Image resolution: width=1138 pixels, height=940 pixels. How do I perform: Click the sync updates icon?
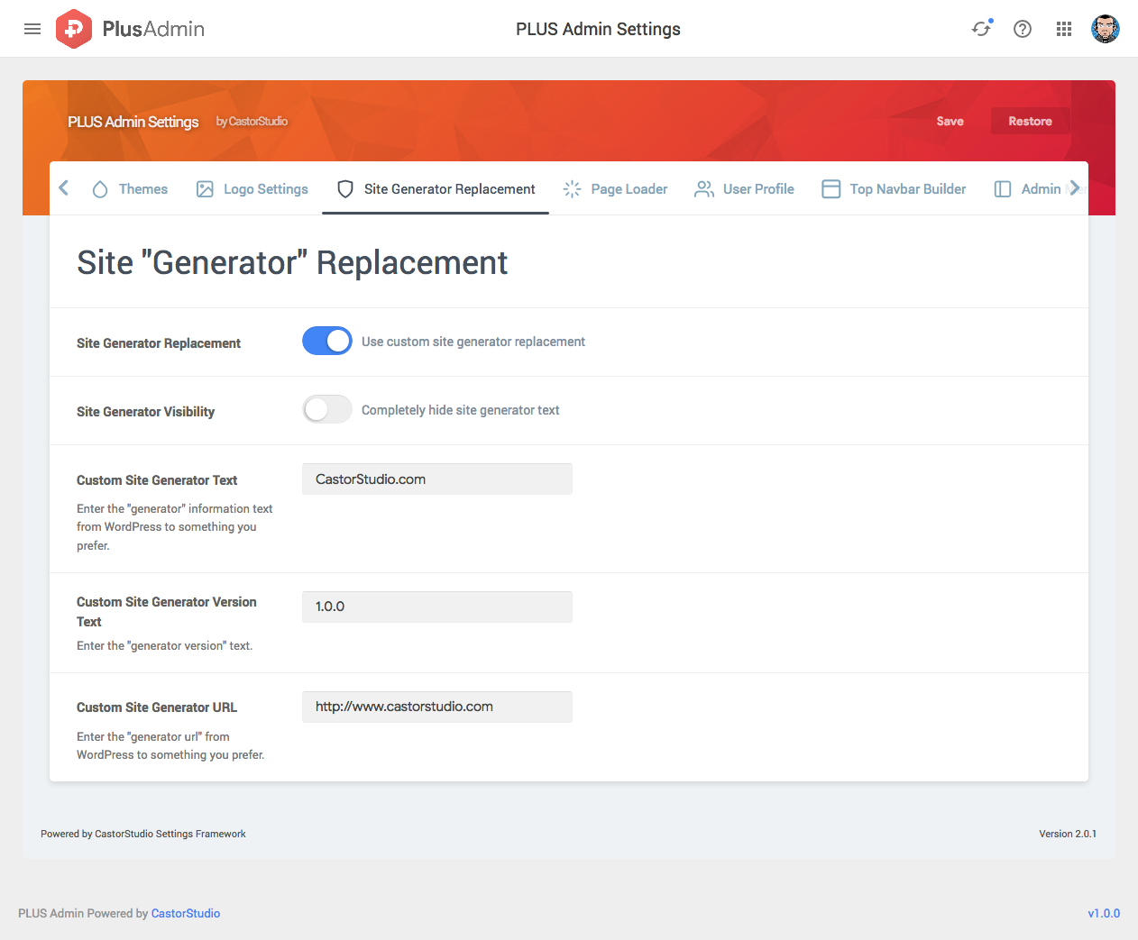coord(981,29)
